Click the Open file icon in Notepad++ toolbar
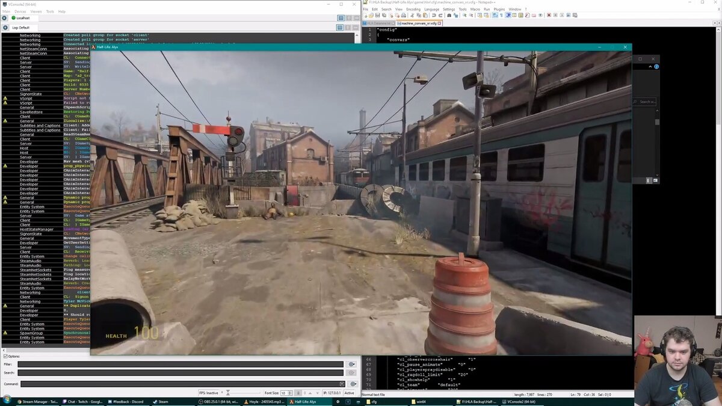722x406 pixels. coord(371,15)
